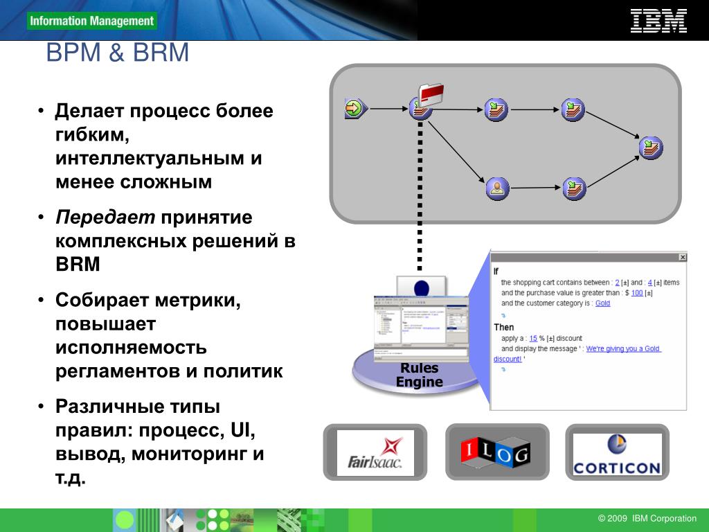
Task: Click the value 2 link in the rule
Action: 617,283
